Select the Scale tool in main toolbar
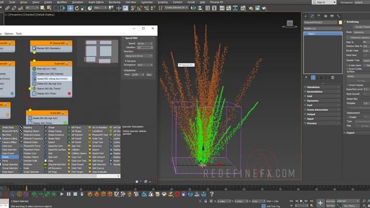Image resolution: width=370 pixels, height=208 pixels. tap(83, 8)
